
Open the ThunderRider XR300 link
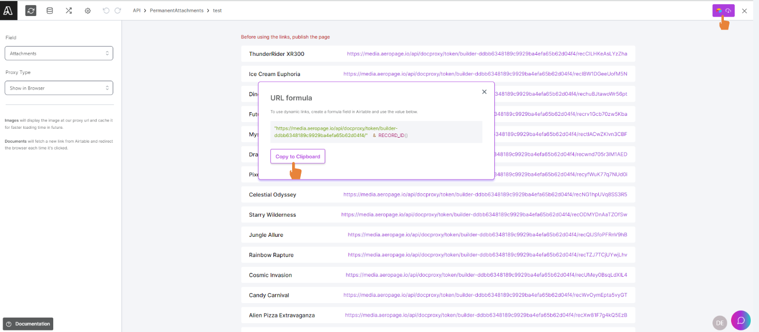[x=487, y=54]
